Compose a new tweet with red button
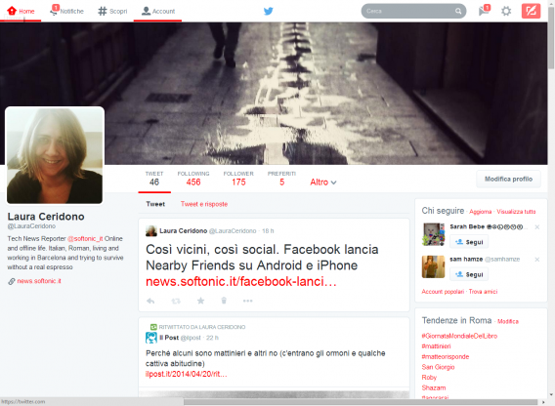This screenshot has height=406, width=555. [x=531, y=11]
